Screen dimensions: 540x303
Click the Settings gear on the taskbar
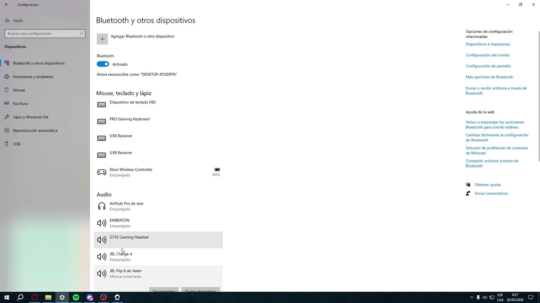tap(62, 298)
